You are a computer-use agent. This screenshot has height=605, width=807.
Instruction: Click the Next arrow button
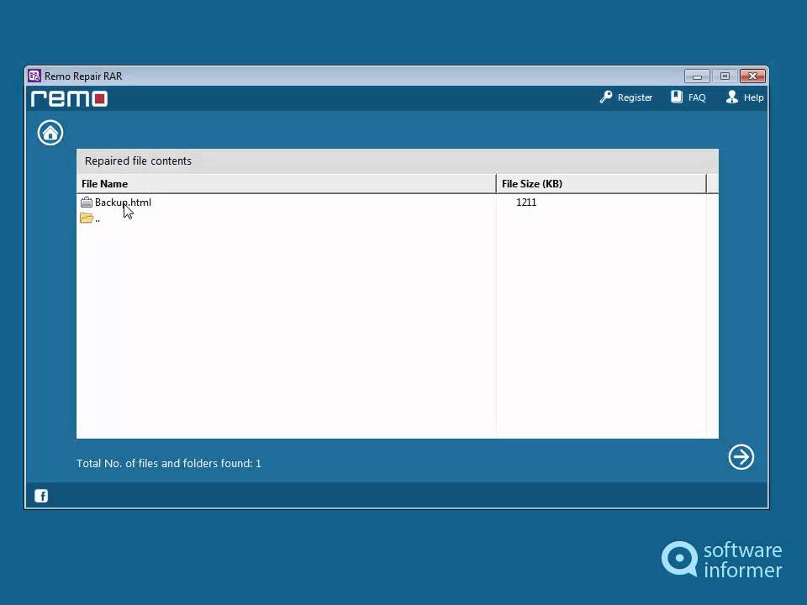pyautogui.click(x=741, y=457)
